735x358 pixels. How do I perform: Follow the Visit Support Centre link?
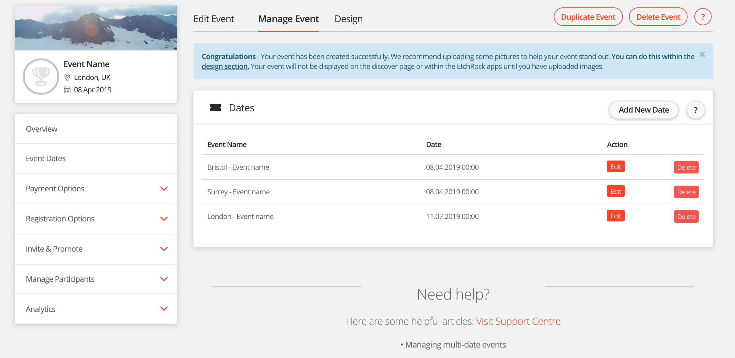tap(518, 321)
